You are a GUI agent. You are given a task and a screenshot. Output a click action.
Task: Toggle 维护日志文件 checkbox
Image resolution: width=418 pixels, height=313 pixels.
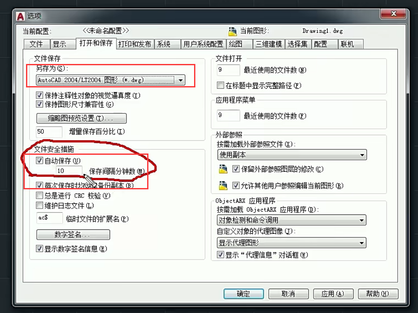point(39,205)
